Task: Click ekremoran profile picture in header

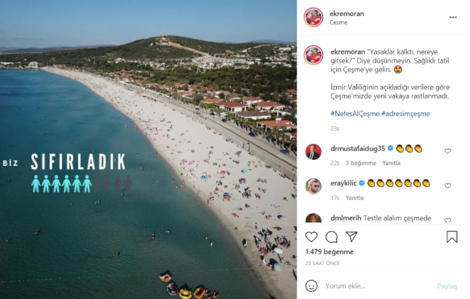Action: click(314, 17)
